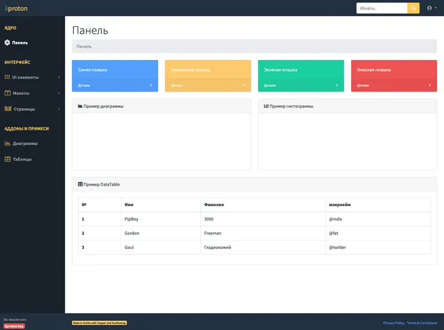Expand UI элементы chevron

pos(59,77)
